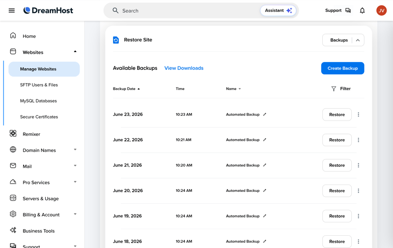The width and height of the screenshot is (393, 248).
Task: Restore the June 22, 2026 backup
Action: click(337, 140)
